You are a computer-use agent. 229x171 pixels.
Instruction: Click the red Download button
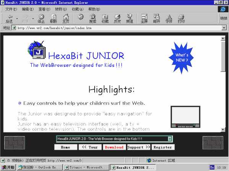coord(114,147)
